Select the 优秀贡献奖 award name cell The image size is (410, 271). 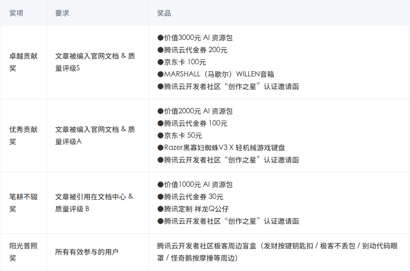(24, 135)
